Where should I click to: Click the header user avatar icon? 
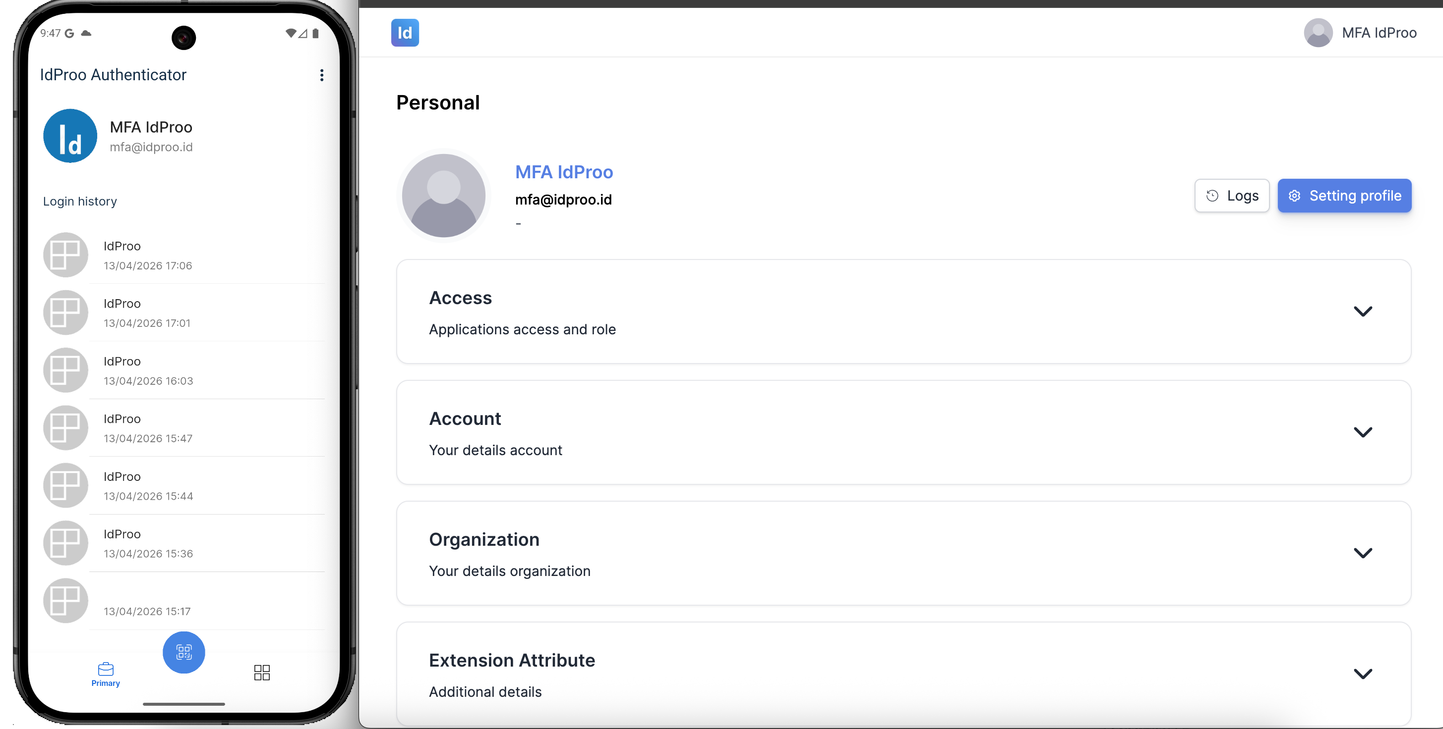coord(1318,33)
